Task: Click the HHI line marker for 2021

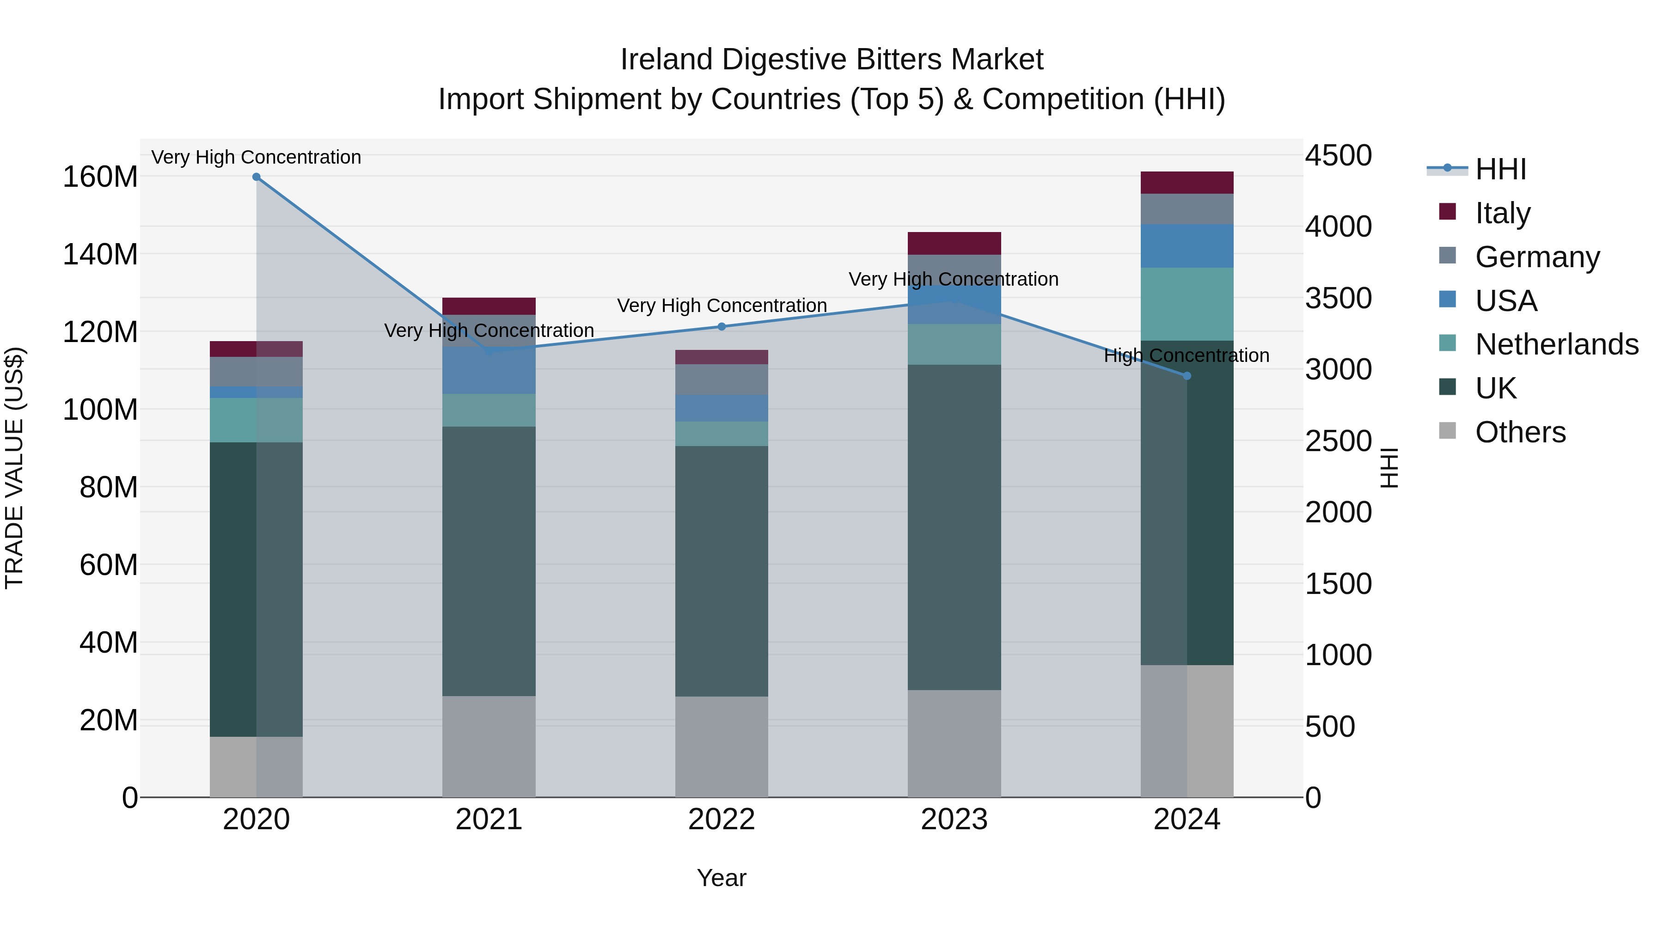Action: coord(489,351)
